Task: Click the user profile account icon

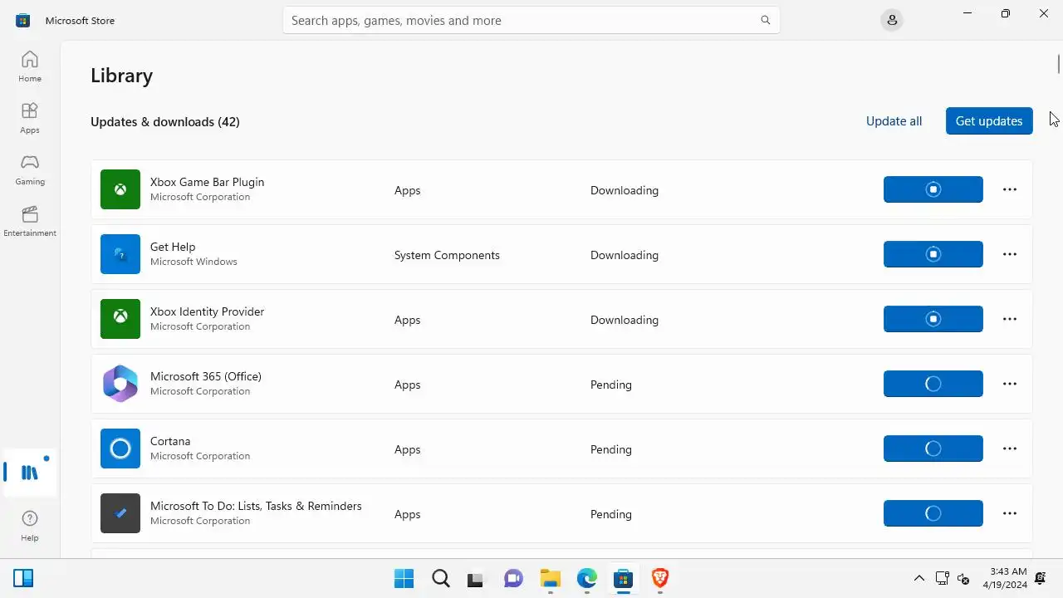Action: coord(892,20)
